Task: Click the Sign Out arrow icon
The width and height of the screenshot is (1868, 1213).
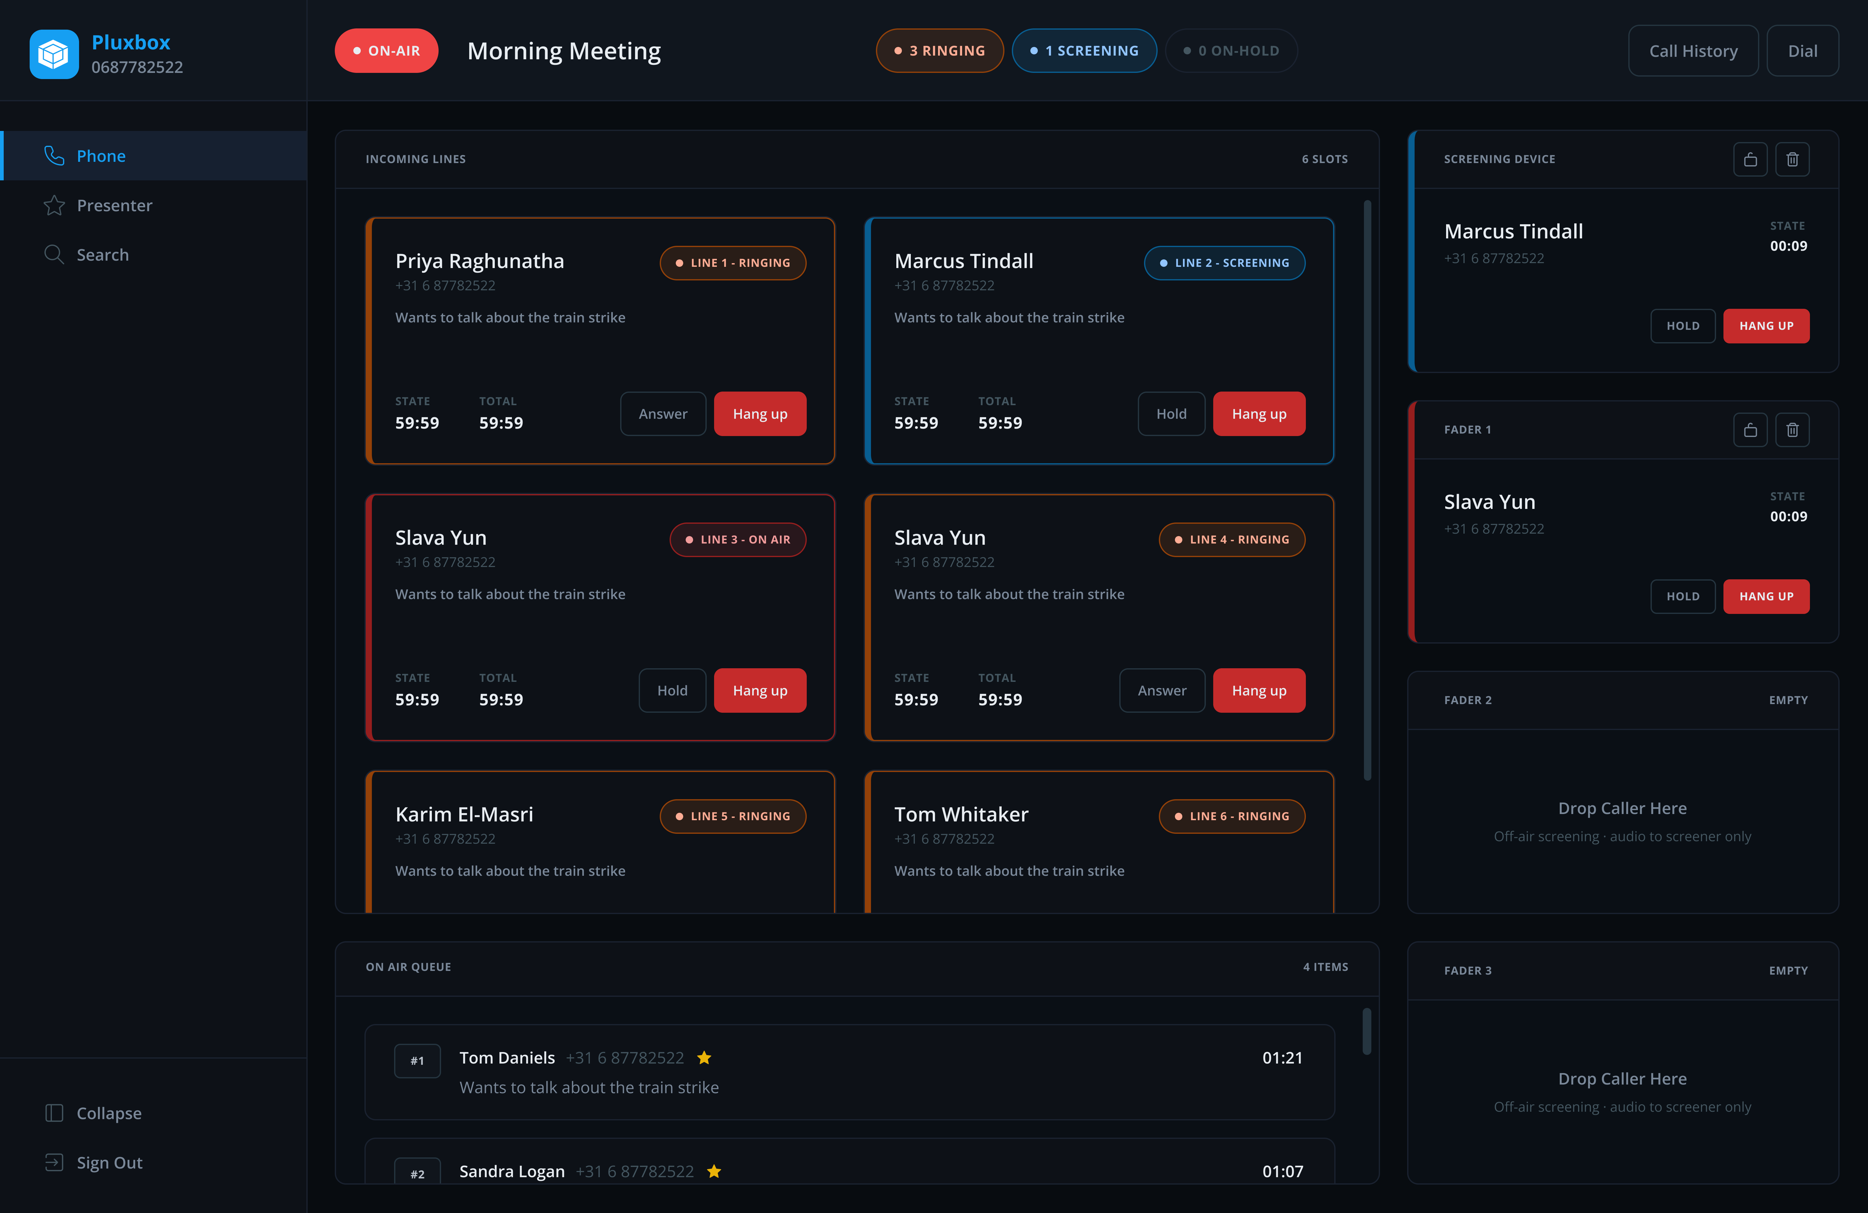Action: click(54, 1163)
